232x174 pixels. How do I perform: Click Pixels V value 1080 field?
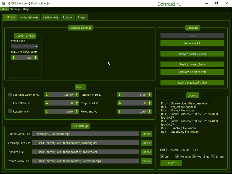click(x=135, y=111)
